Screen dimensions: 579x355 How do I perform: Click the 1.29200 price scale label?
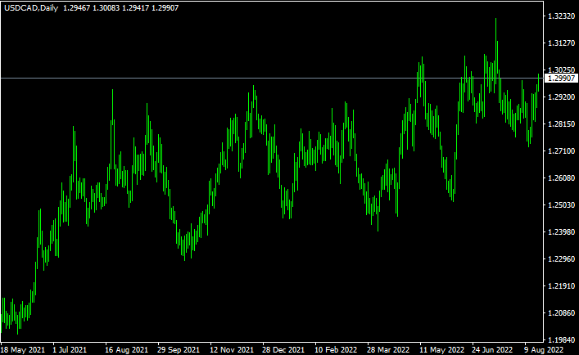point(561,97)
